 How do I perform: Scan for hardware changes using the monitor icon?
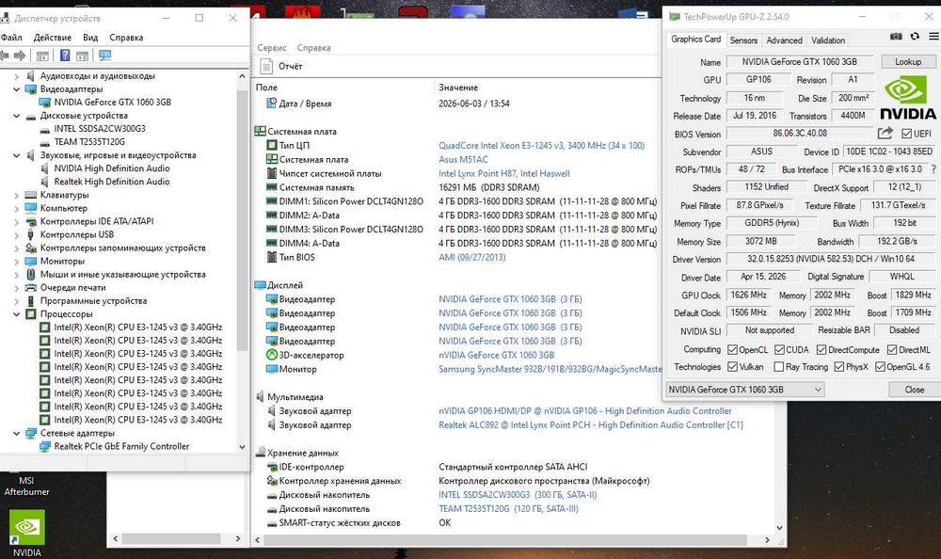(105, 56)
